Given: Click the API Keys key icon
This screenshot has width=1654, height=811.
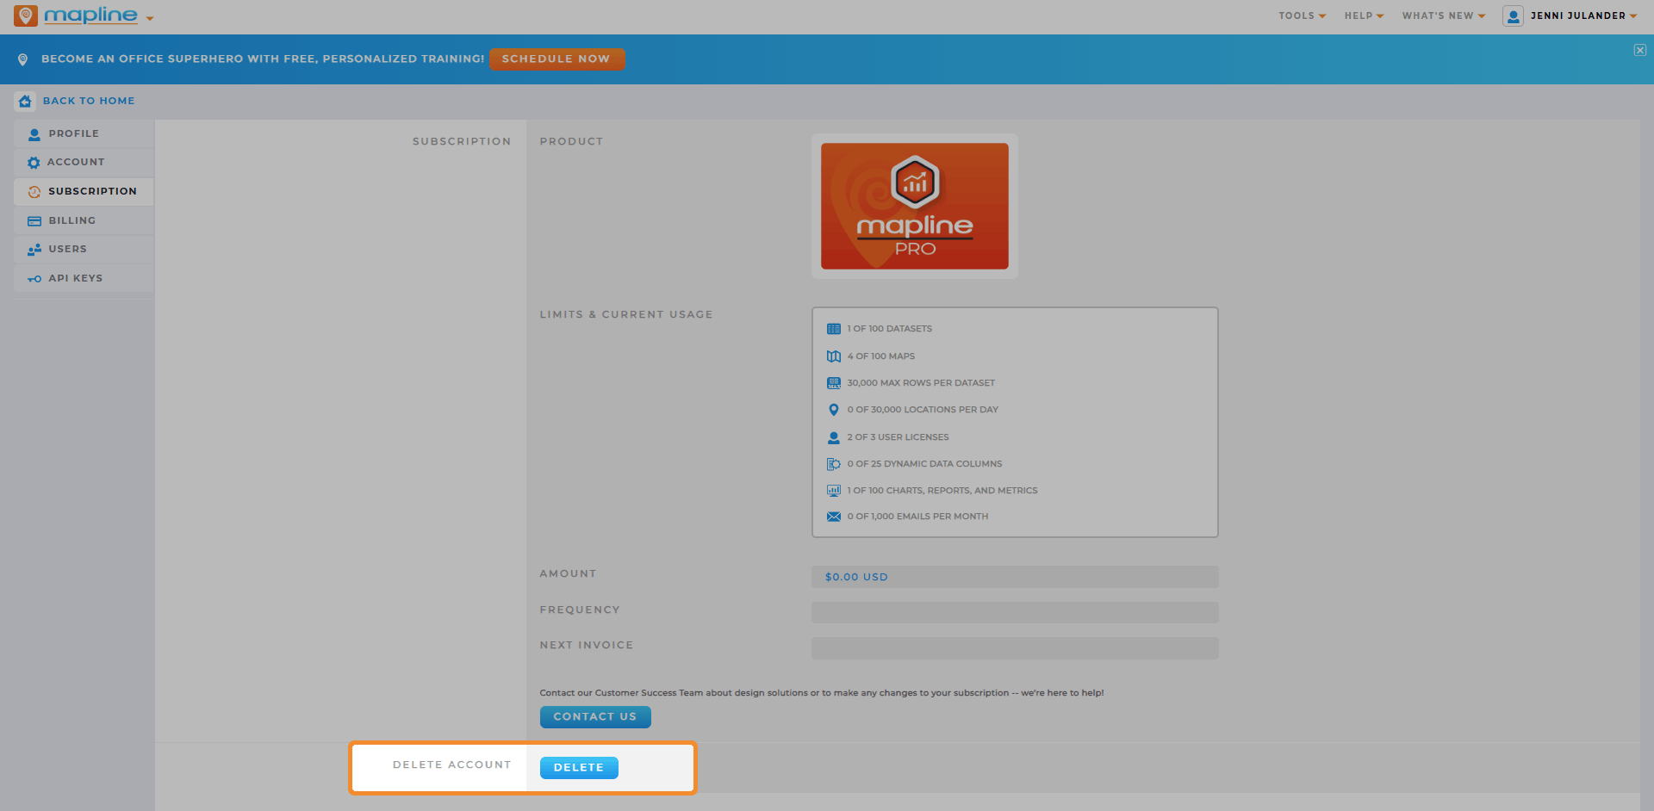Looking at the screenshot, I should (34, 279).
